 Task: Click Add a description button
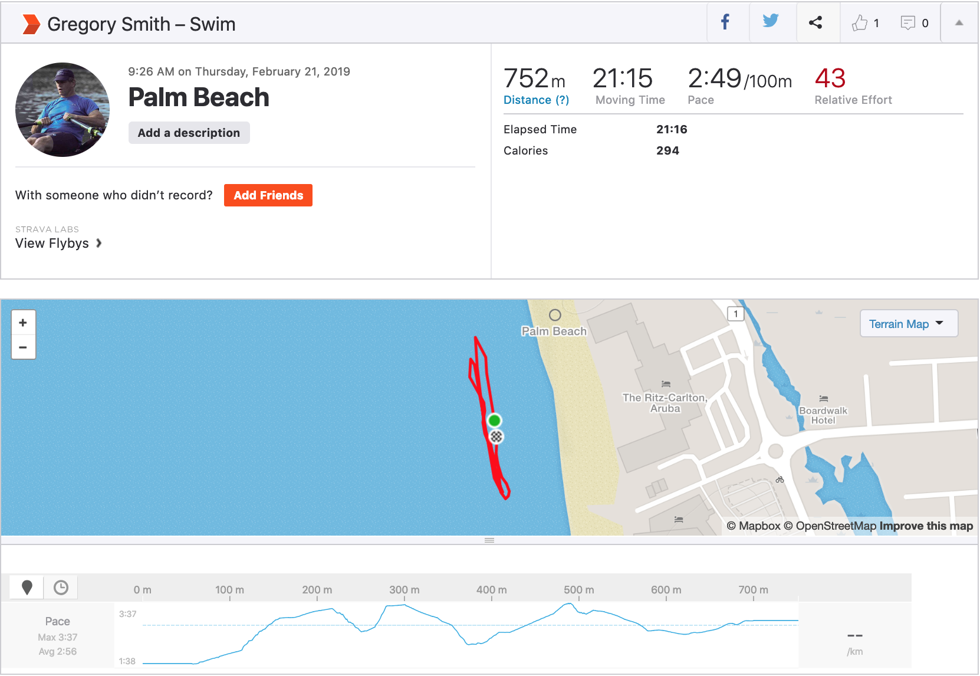189,133
